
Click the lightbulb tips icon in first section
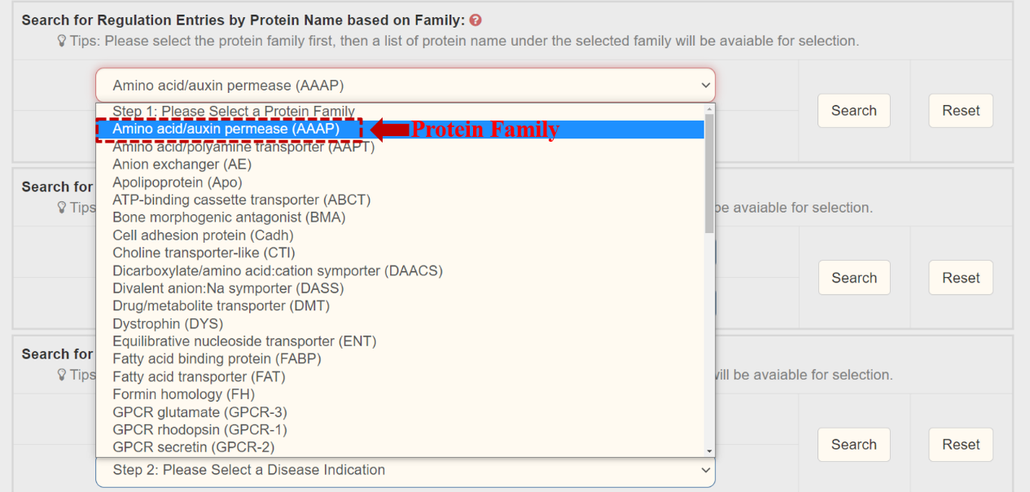tap(62, 42)
